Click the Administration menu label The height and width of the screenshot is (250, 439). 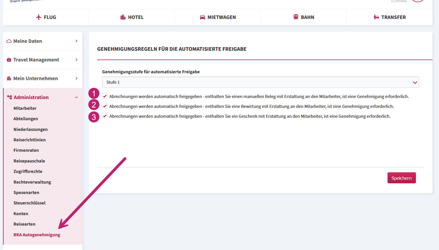(x=31, y=97)
